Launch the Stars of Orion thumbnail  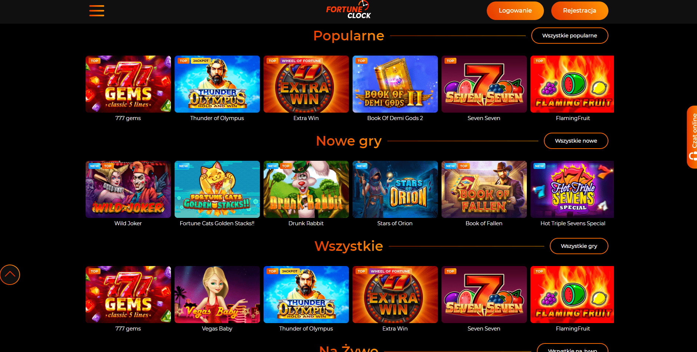pyautogui.click(x=395, y=189)
